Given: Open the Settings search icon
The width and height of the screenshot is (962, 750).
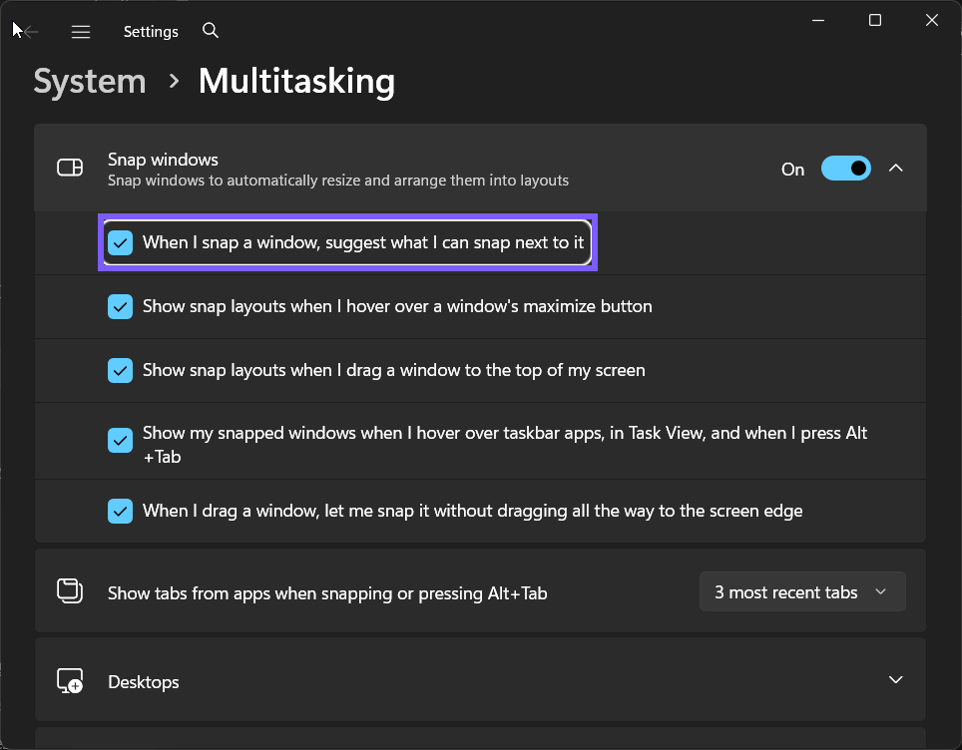Looking at the screenshot, I should coord(211,30).
